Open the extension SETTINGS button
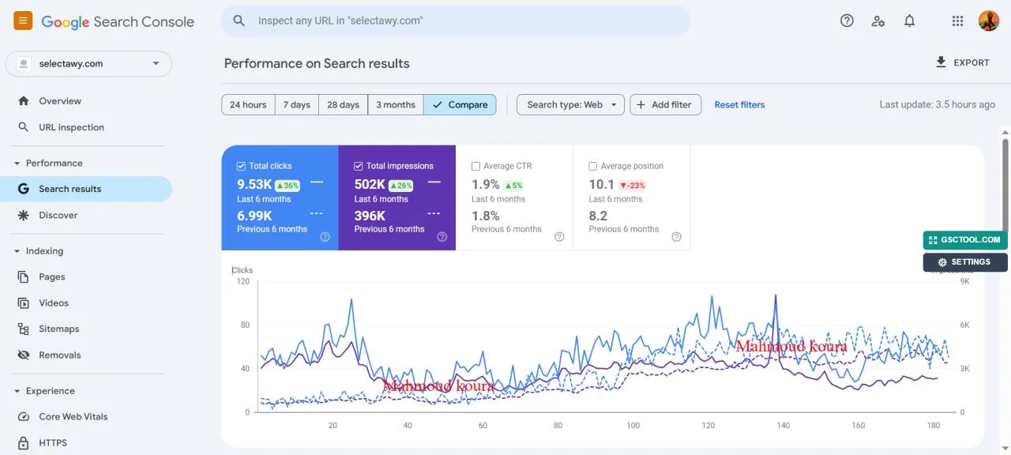The height and width of the screenshot is (455, 1011). [x=965, y=262]
